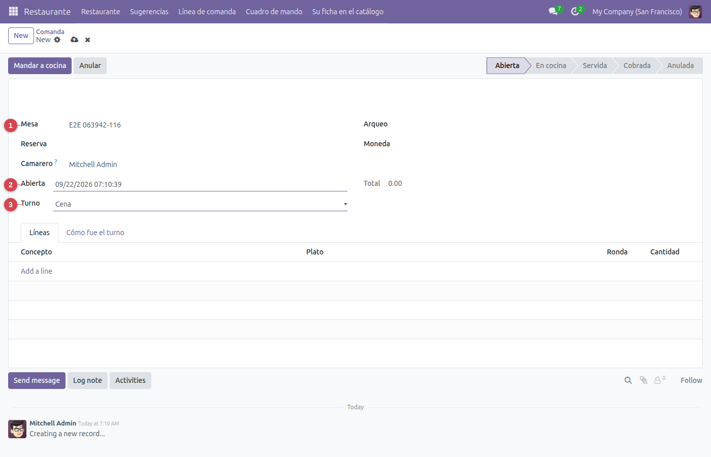Image resolution: width=711 pixels, height=457 pixels.
Task: Attach files with paperclip icon
Action: (x=643, y=380)
